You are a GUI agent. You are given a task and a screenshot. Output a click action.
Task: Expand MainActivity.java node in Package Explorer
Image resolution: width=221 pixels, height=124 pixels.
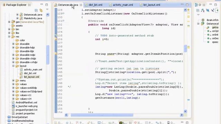coord(17,18)
